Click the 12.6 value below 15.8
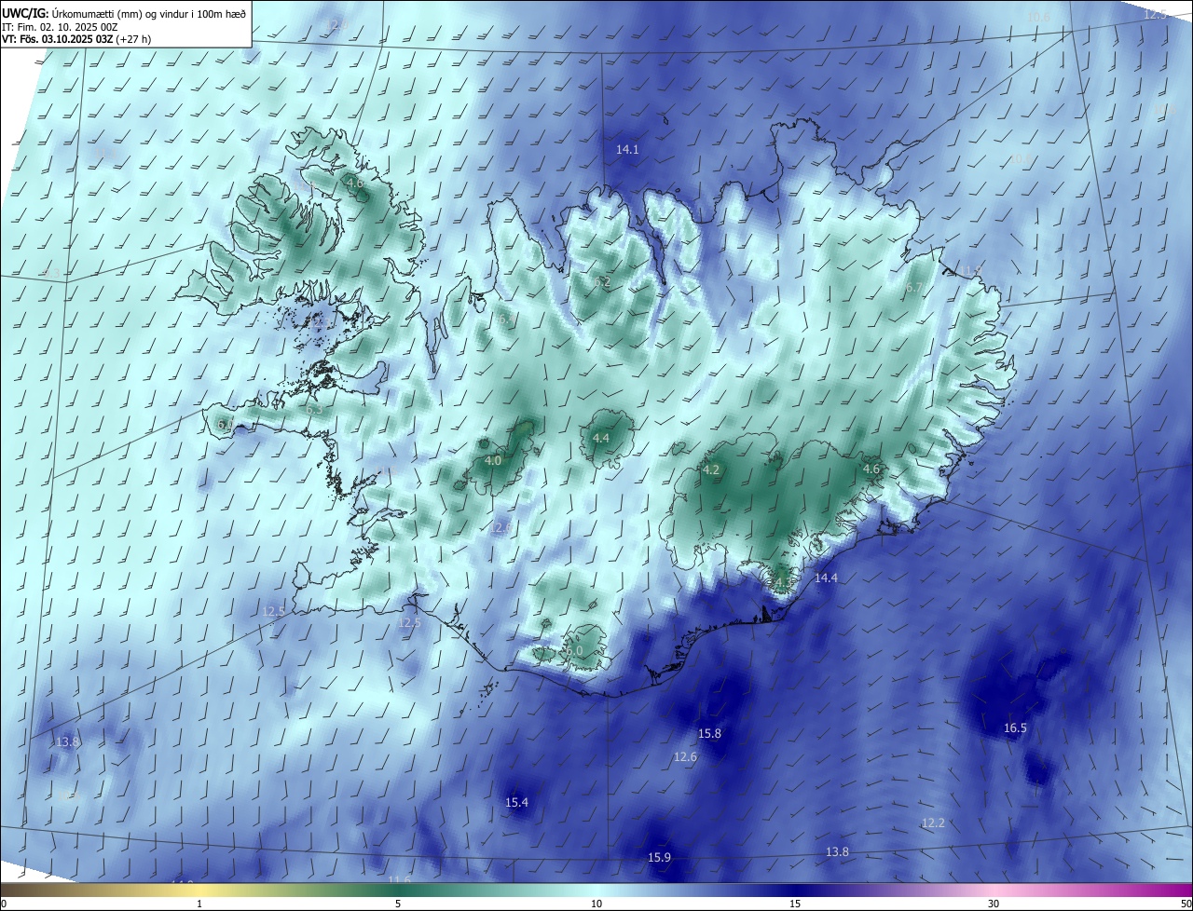 [685, 756]
